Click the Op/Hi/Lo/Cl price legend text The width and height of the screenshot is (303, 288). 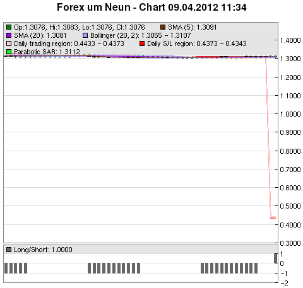tap(80, 27)
